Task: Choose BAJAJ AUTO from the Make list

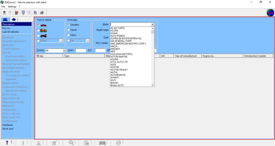Action: [117, 85]
